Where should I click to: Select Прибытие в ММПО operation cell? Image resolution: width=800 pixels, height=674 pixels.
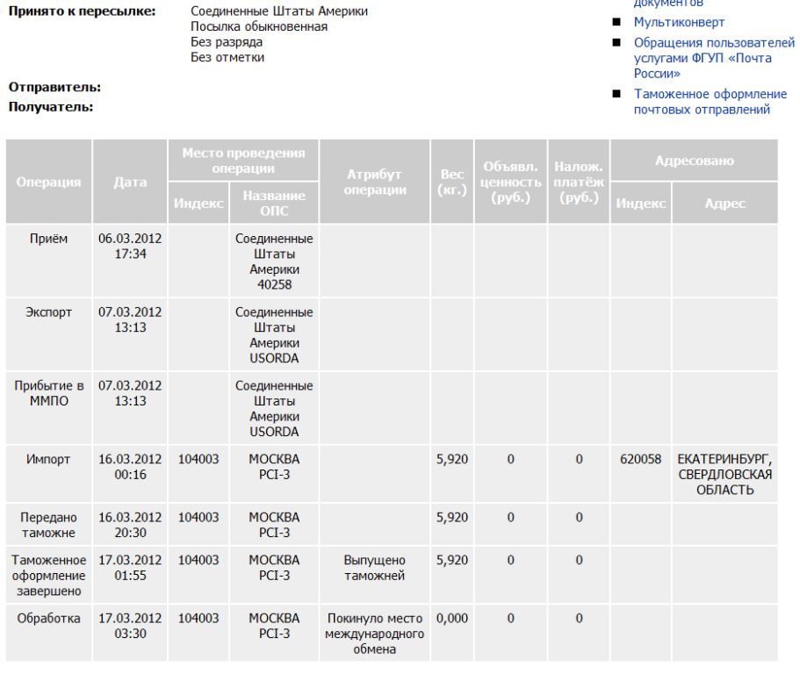[48, 408]
